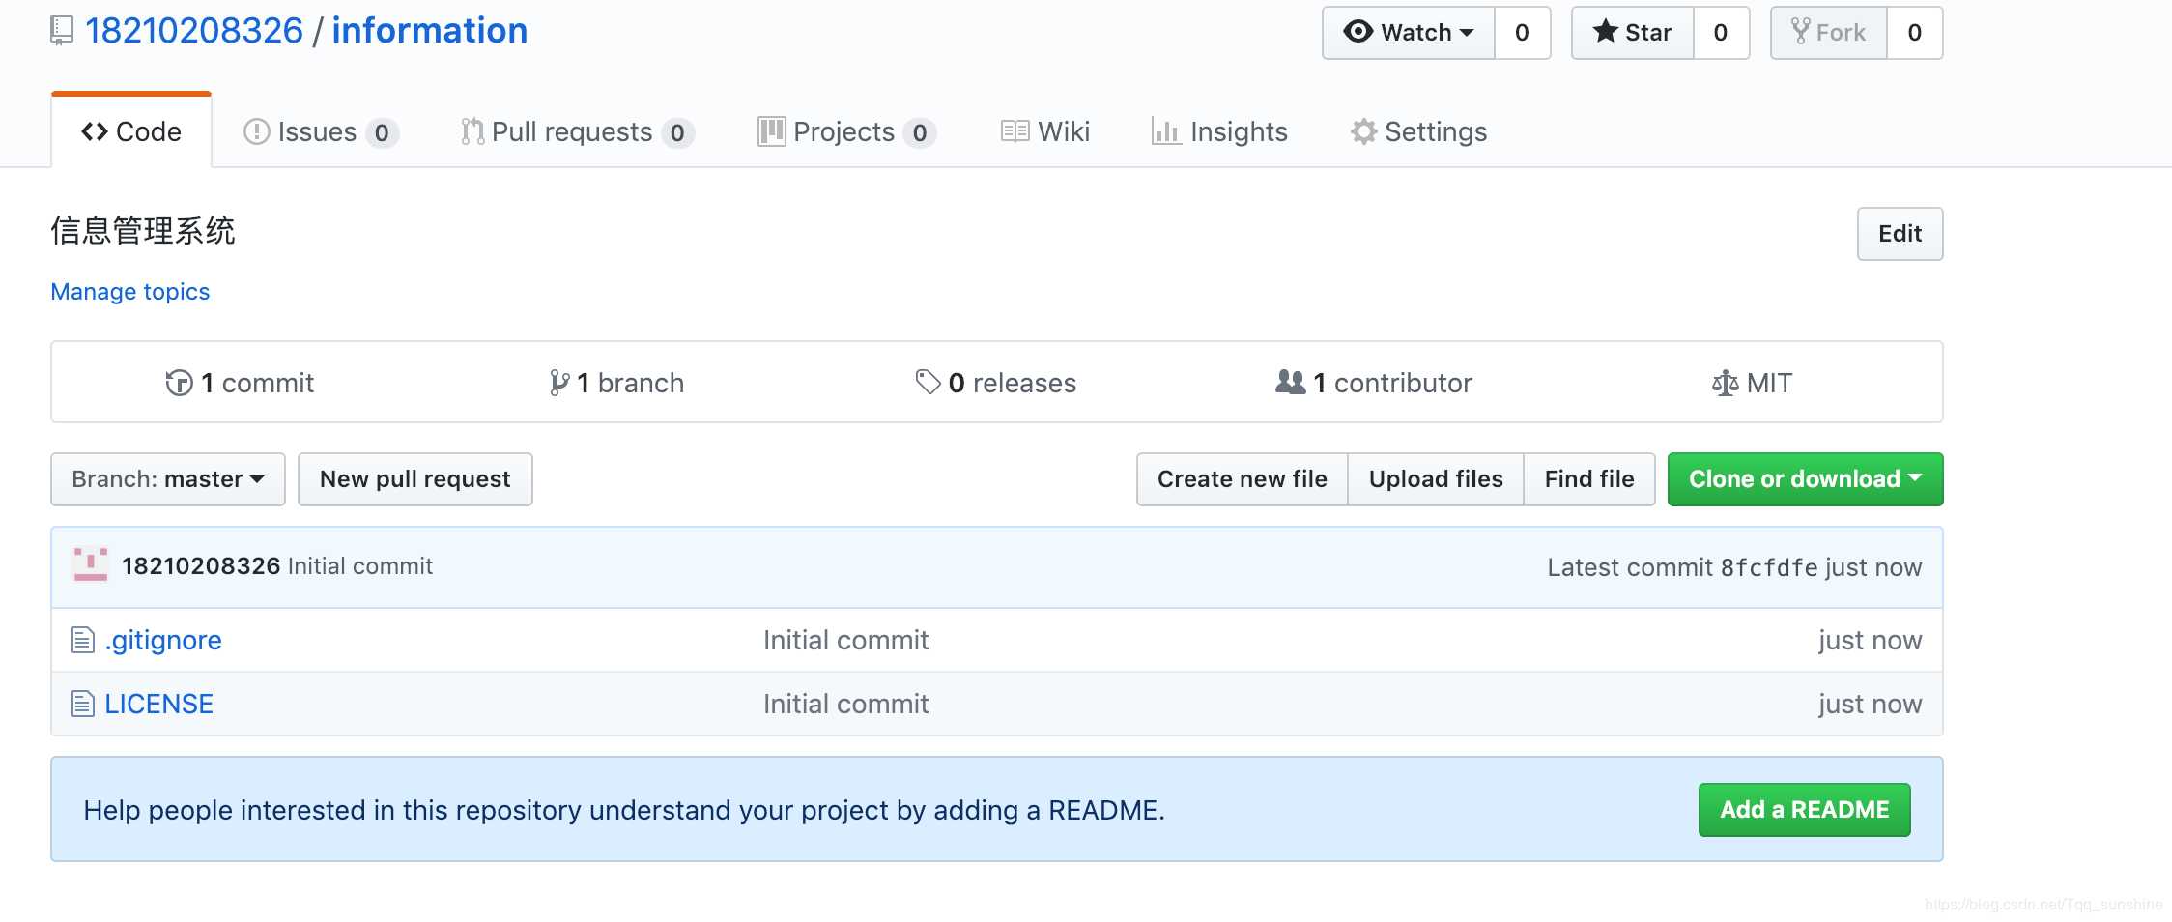This screenshot has width=2172, height=922.
Task: Click the law scales icon beside MIT
Action: pyautogui.click(x=1725, y=384)
